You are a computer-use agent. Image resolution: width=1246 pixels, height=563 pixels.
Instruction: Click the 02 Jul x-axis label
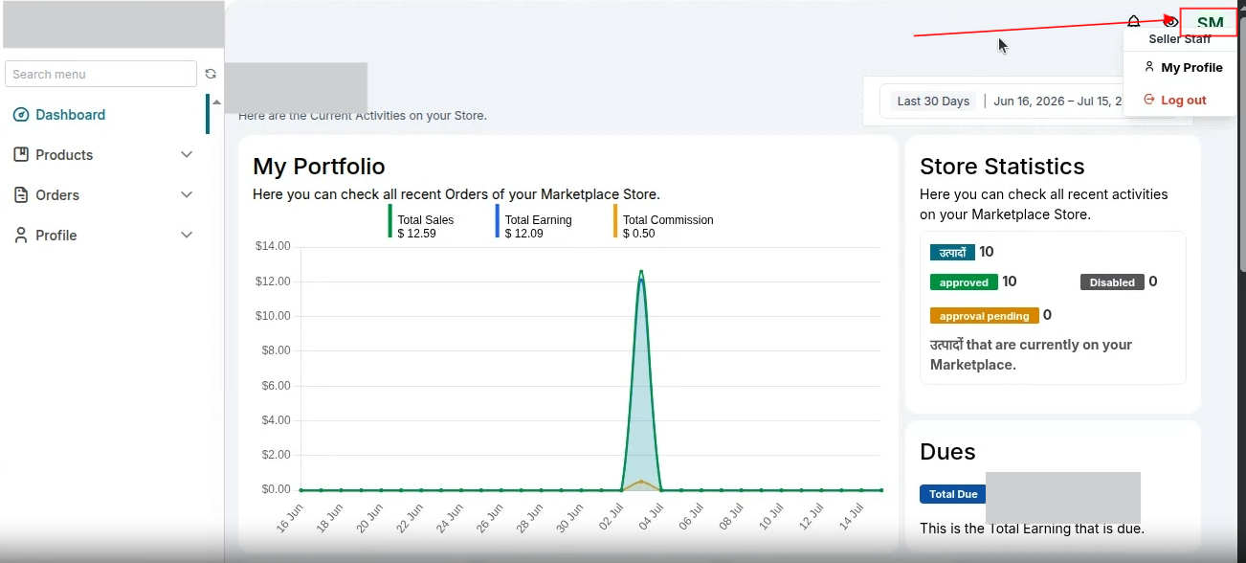click(x=609, y=516)
